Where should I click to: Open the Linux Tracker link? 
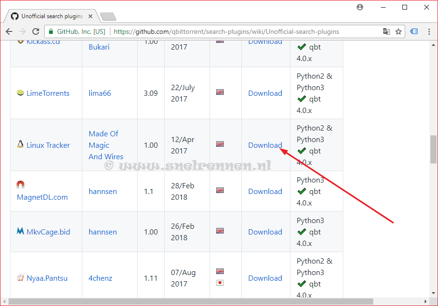click(48, 145)
